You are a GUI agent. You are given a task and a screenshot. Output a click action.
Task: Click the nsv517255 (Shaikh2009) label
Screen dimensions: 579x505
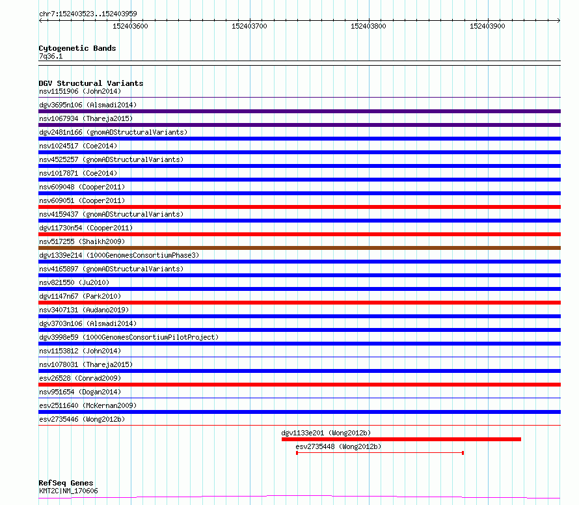(x=82, y=241)
